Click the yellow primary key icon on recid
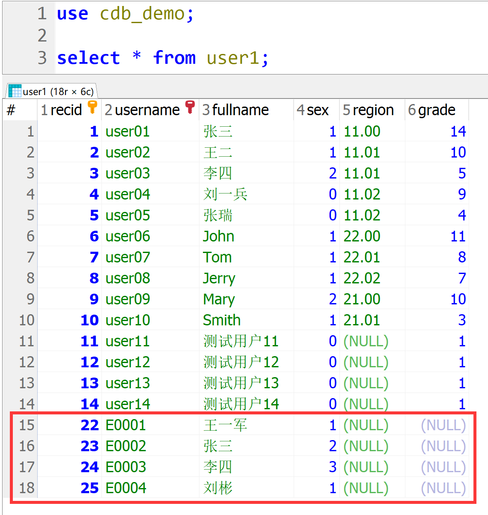Image resolution: width=488 pixels, height=515 pixels. tap(92, 107)
